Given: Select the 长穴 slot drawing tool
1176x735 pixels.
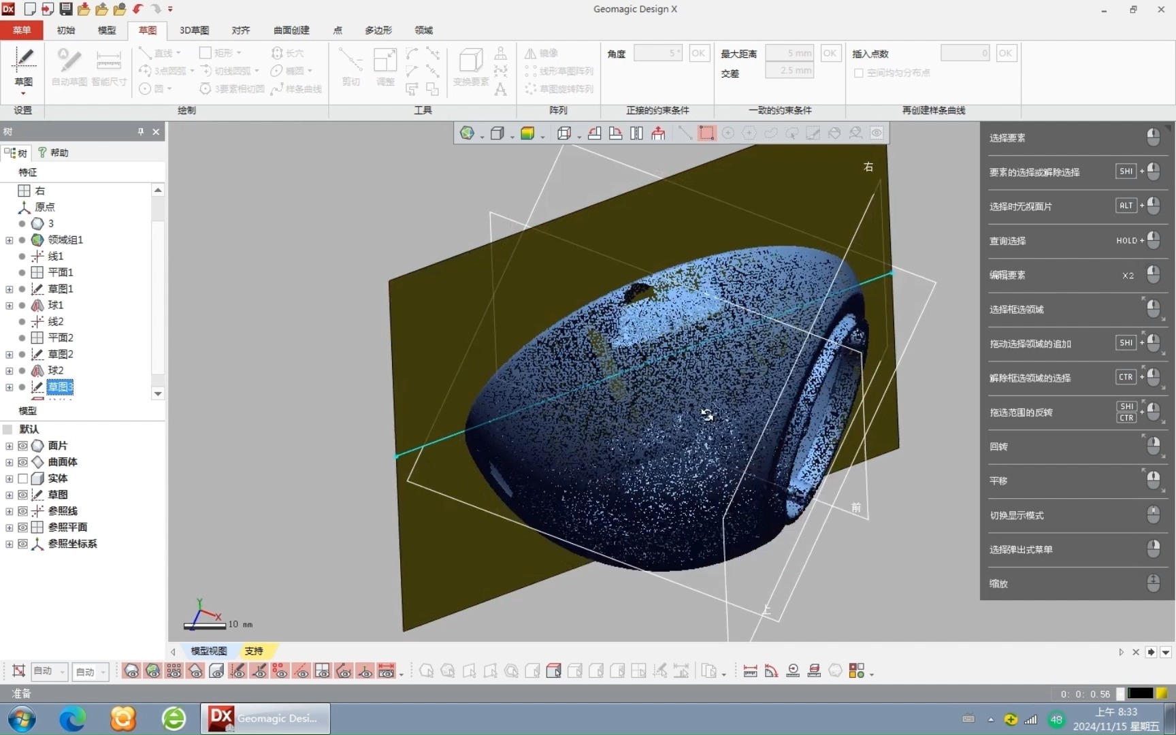Looking at the screenshot, I should tap(289, 52).
